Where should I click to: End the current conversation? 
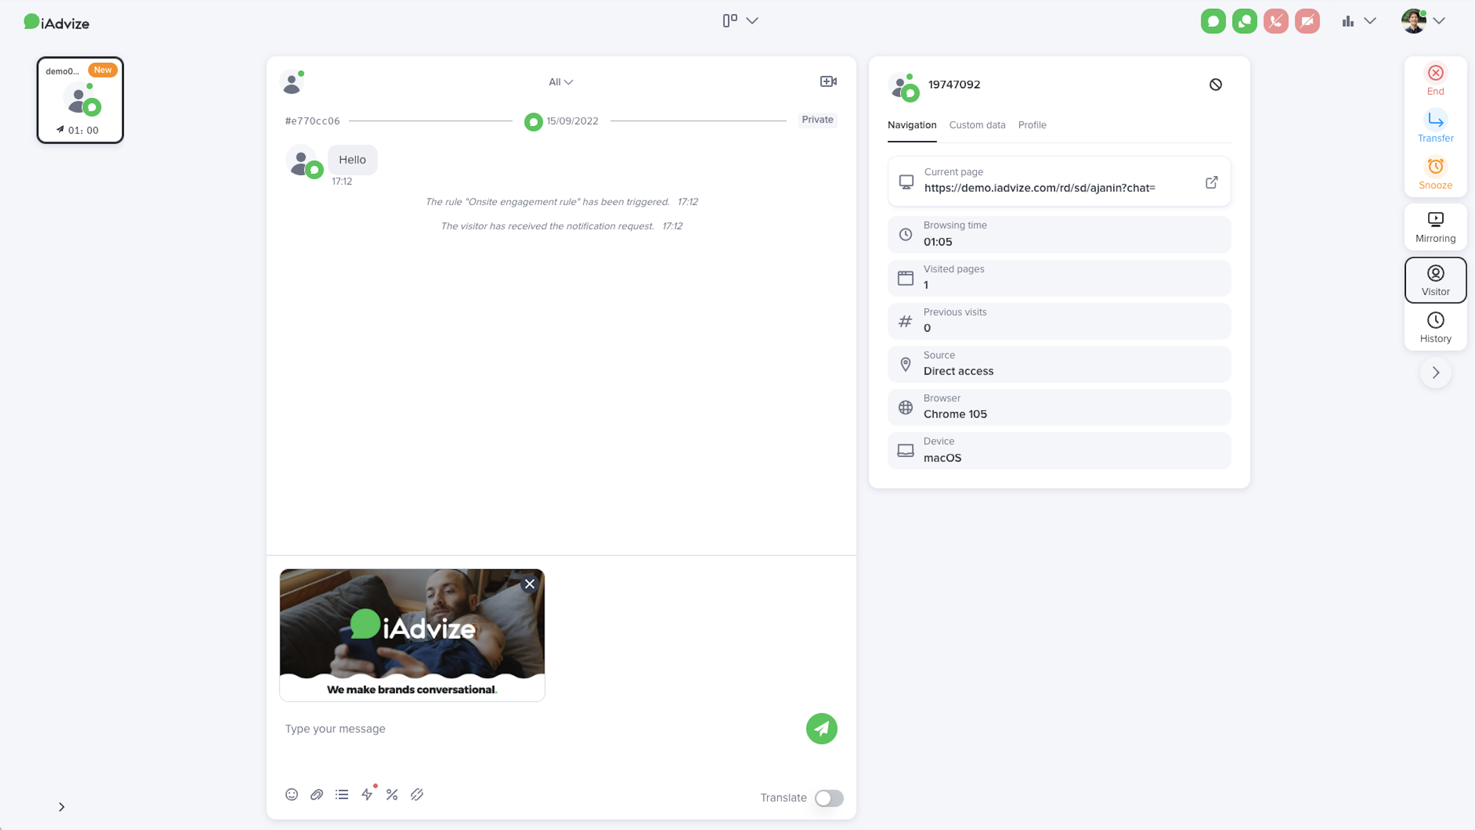pyautogui.click(x=1435, y=80)
